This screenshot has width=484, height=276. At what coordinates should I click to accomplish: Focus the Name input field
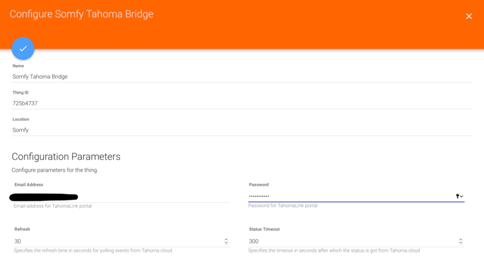[x=242, y=77]
